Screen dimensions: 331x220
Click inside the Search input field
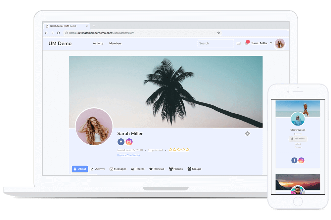point(215,43)
